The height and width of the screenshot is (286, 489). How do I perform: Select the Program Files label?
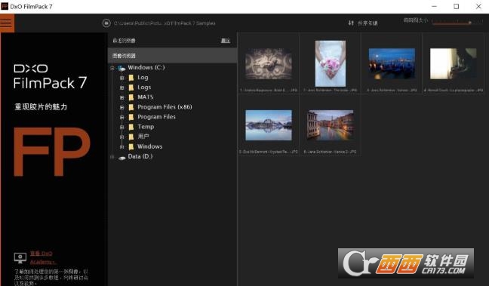(x=156, y=117)
